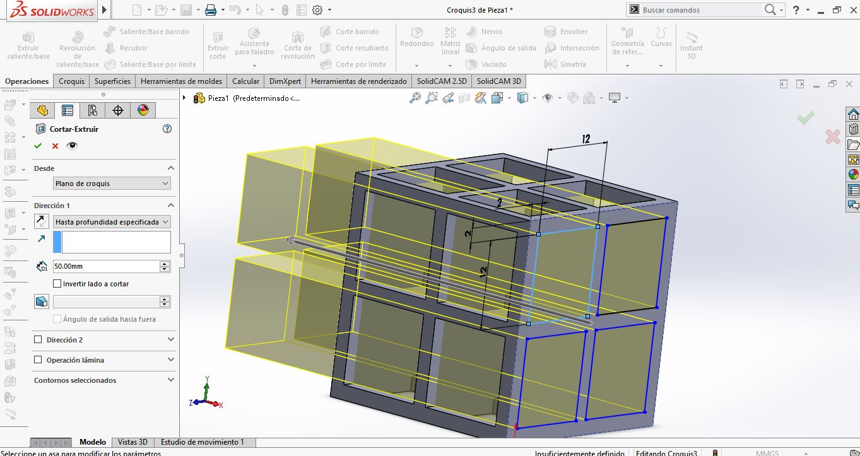
Task: Open the Options gear icon
Action: (x=317, y=10)
